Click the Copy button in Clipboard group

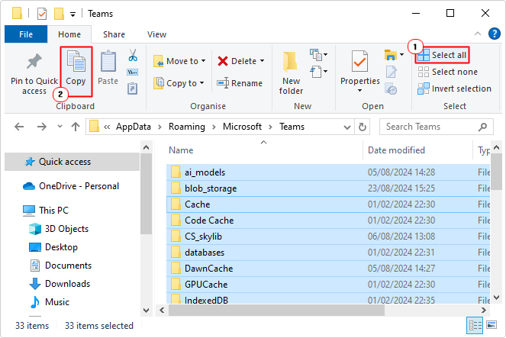point(76,72)
